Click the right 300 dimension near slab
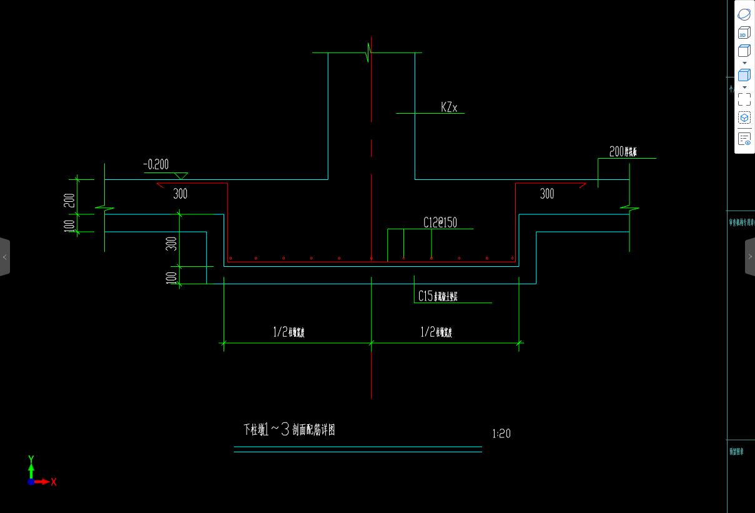Viewport: 755px width, 513px height. coord(547,194)
